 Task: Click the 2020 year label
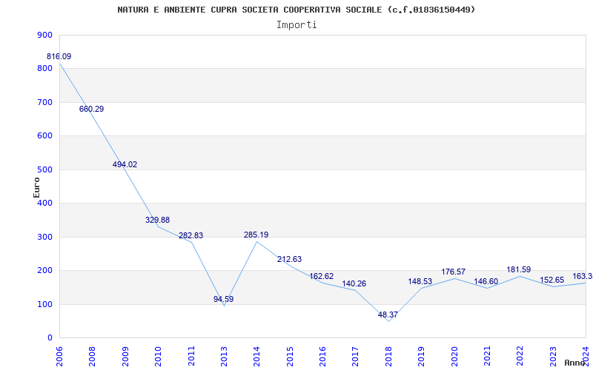click(x=454, y=356)
